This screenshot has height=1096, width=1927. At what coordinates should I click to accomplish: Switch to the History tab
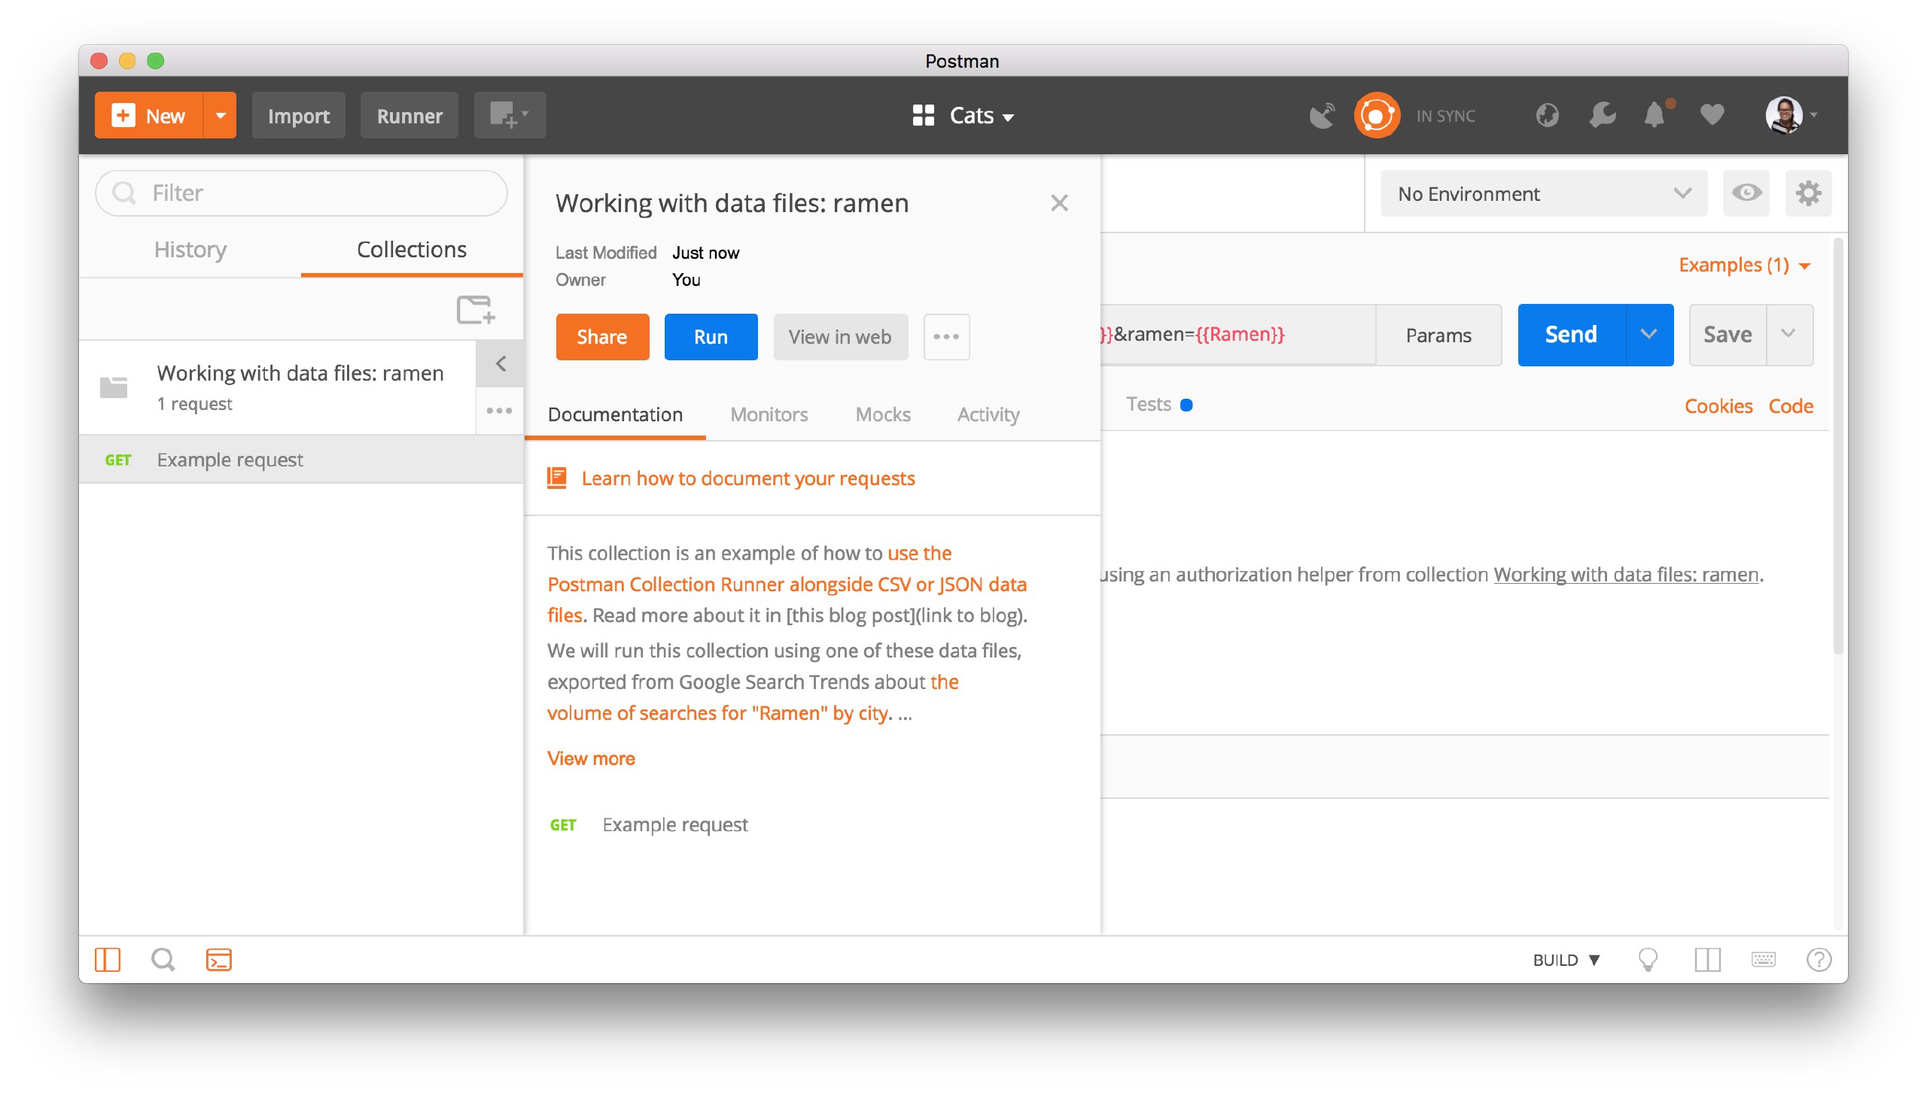click(190, 249)
